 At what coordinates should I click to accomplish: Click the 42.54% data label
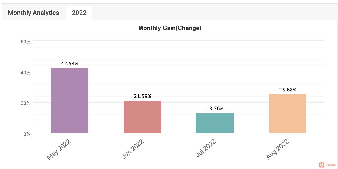[70, 64]
